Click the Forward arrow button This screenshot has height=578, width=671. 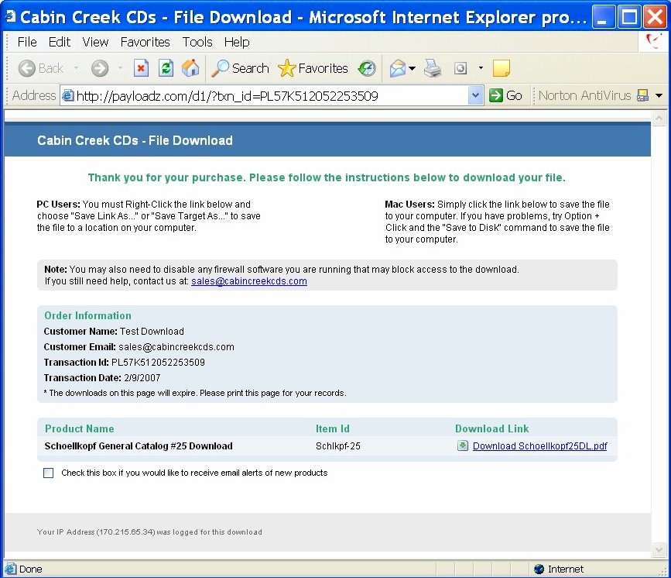100,68
